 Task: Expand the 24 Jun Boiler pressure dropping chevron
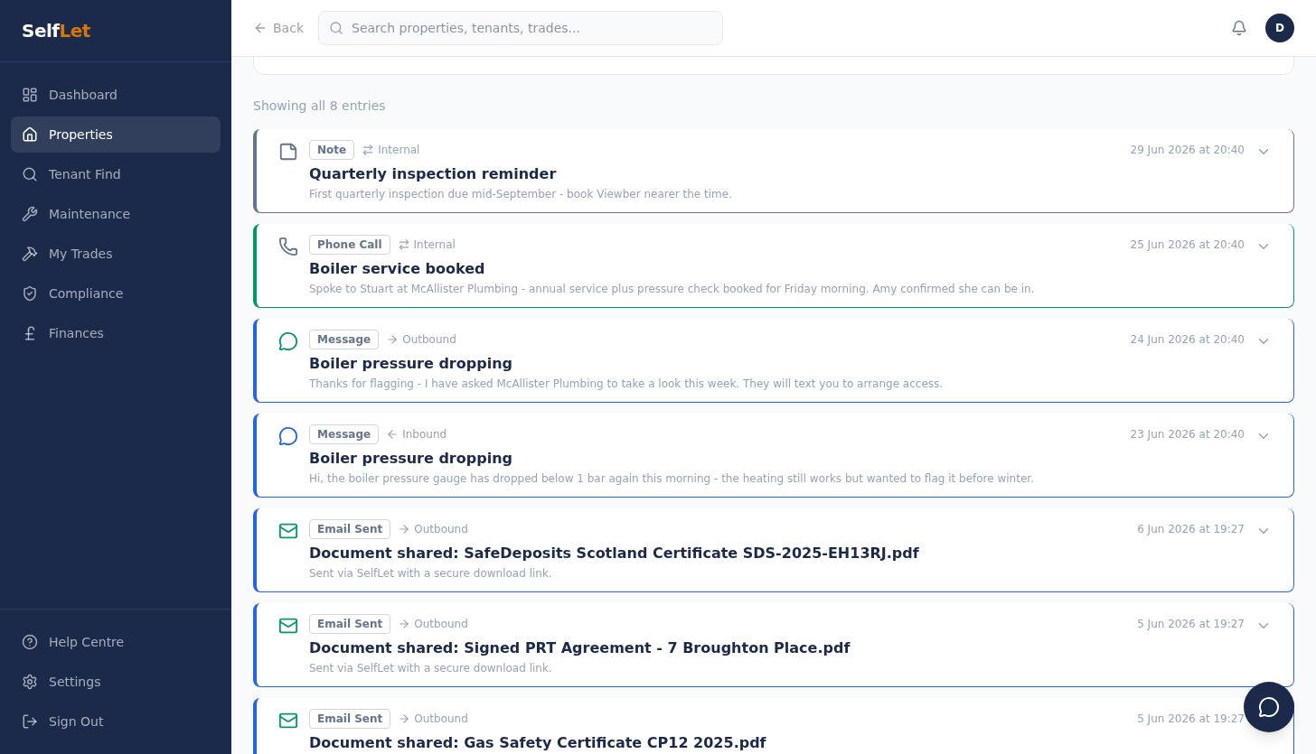pos(1264,341)
